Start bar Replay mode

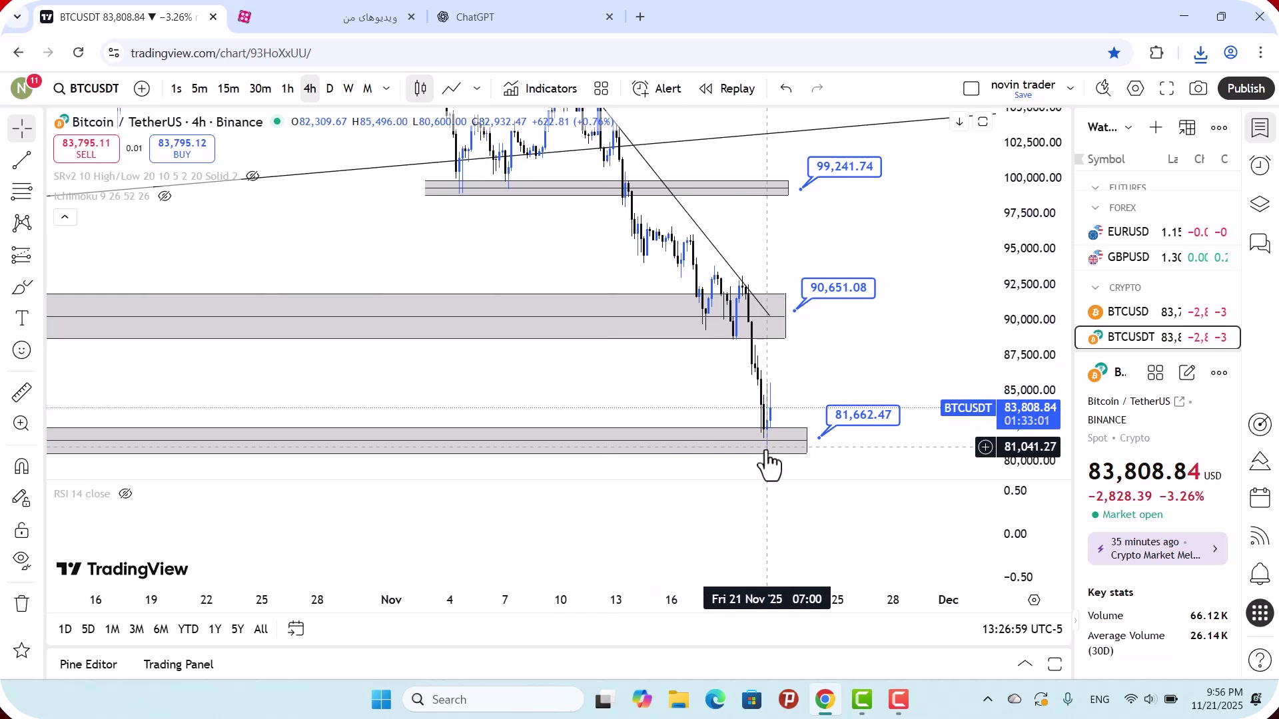click(727, 89)
